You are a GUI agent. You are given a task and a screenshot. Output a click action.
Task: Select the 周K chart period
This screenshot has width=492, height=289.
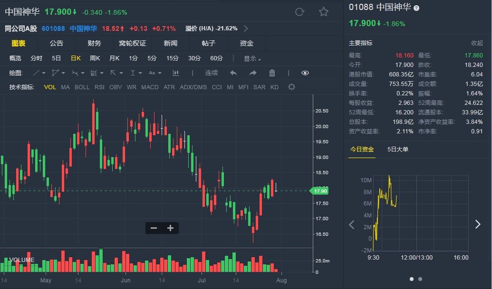point(95,58)
